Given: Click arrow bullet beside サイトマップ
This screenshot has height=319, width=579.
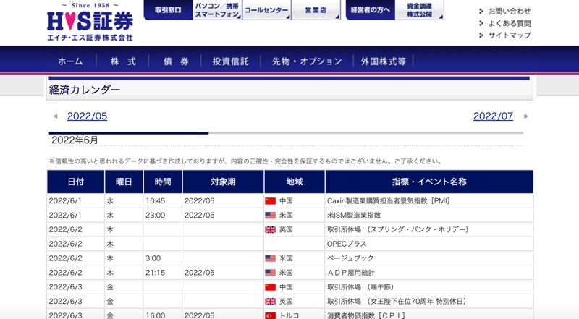Looking at the screenshot, I should [x=481, y=35].
